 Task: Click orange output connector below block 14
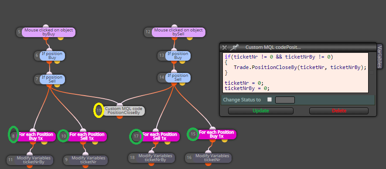coord(174,84)
